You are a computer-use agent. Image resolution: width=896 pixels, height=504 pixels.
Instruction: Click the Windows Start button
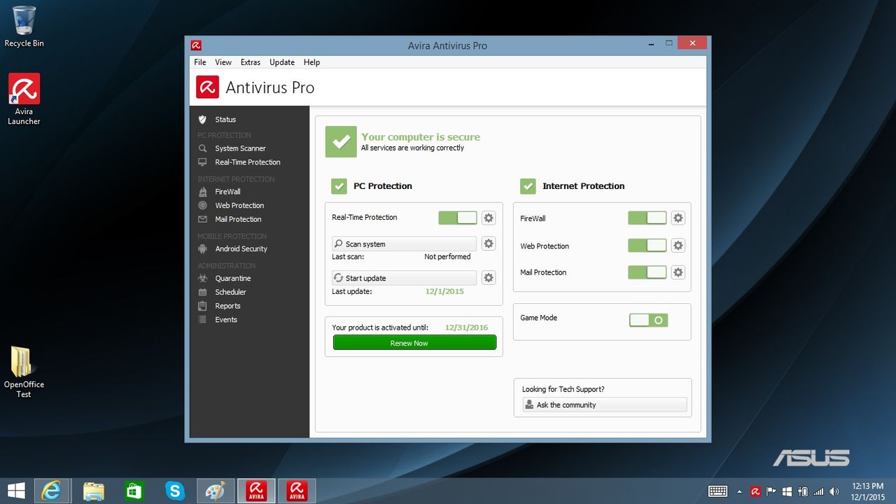[x=16, y=491]
